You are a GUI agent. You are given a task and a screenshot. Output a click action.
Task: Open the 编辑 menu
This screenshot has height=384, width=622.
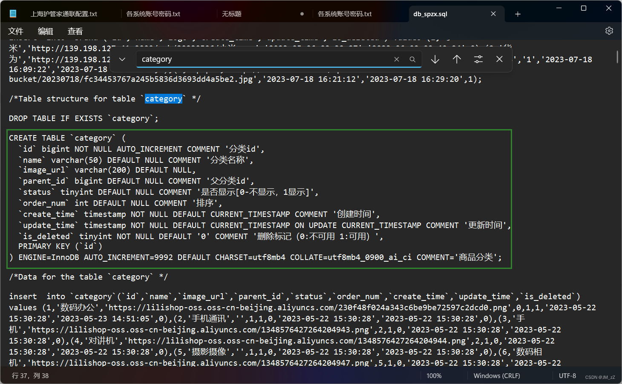45,31
